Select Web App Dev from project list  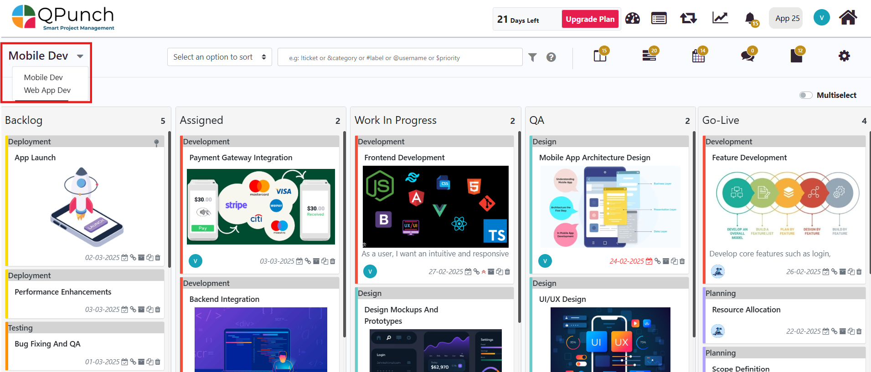[x=47, y=90]
